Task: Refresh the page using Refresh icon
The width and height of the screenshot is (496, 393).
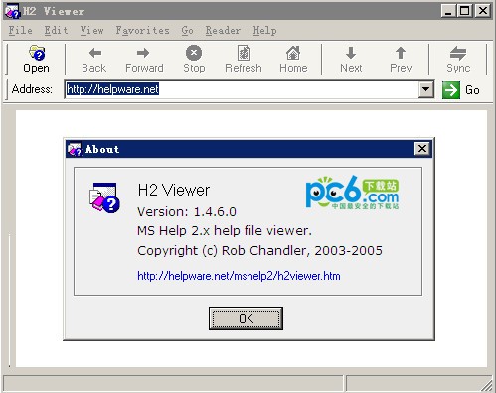Action: point(245,53)
